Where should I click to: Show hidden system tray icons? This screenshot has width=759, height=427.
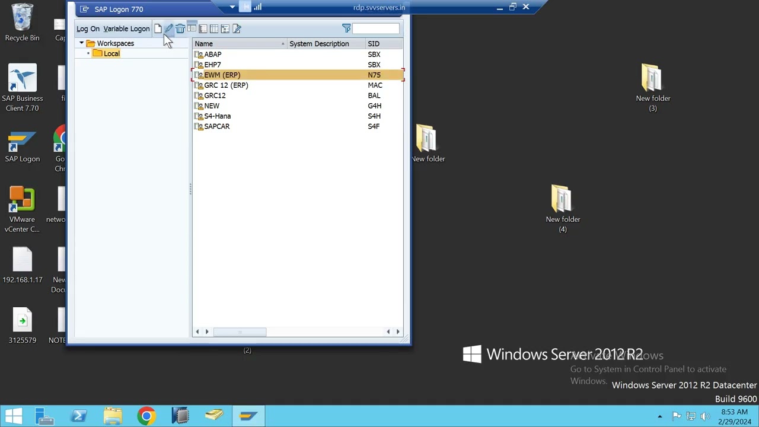pyautogui.click(x=660, y=416)
